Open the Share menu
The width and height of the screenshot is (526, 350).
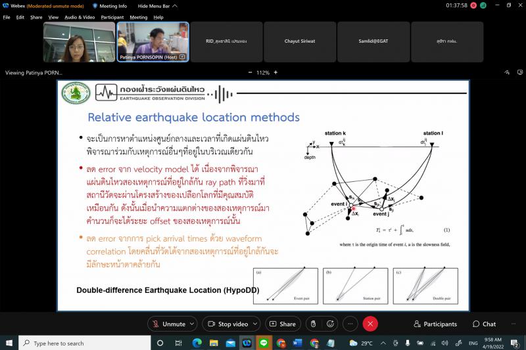coord(36,18)
